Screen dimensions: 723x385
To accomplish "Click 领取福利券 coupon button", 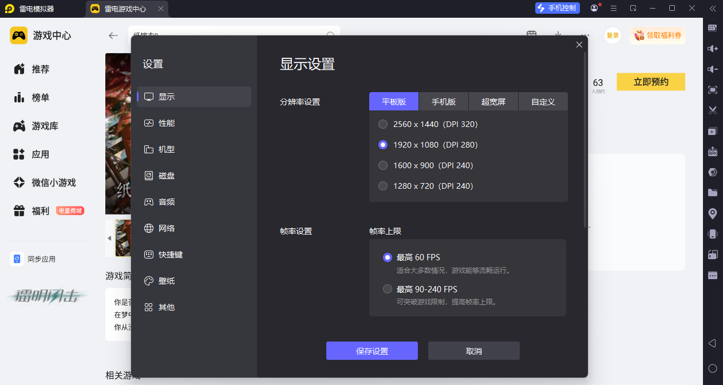I will (658, 35).
